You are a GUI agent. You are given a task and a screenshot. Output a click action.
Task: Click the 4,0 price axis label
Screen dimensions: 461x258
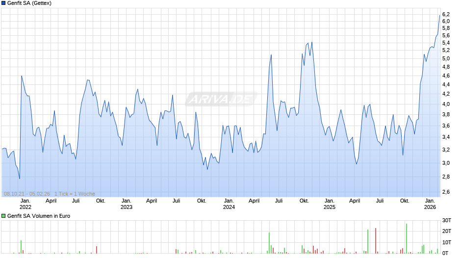click(x=446, y=104)
